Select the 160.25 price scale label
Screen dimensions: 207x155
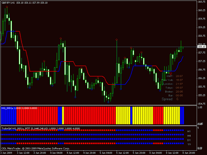tap(202, 10)
